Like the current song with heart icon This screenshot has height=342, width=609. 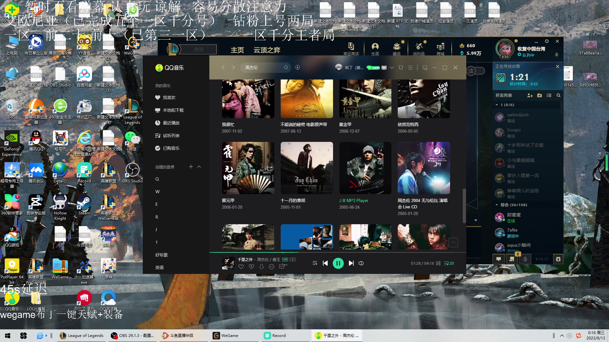[x=241, y=267]
